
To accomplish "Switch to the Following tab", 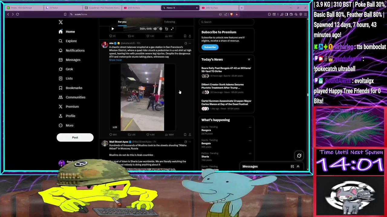I will pyautogui.click(x=170, y=22).
